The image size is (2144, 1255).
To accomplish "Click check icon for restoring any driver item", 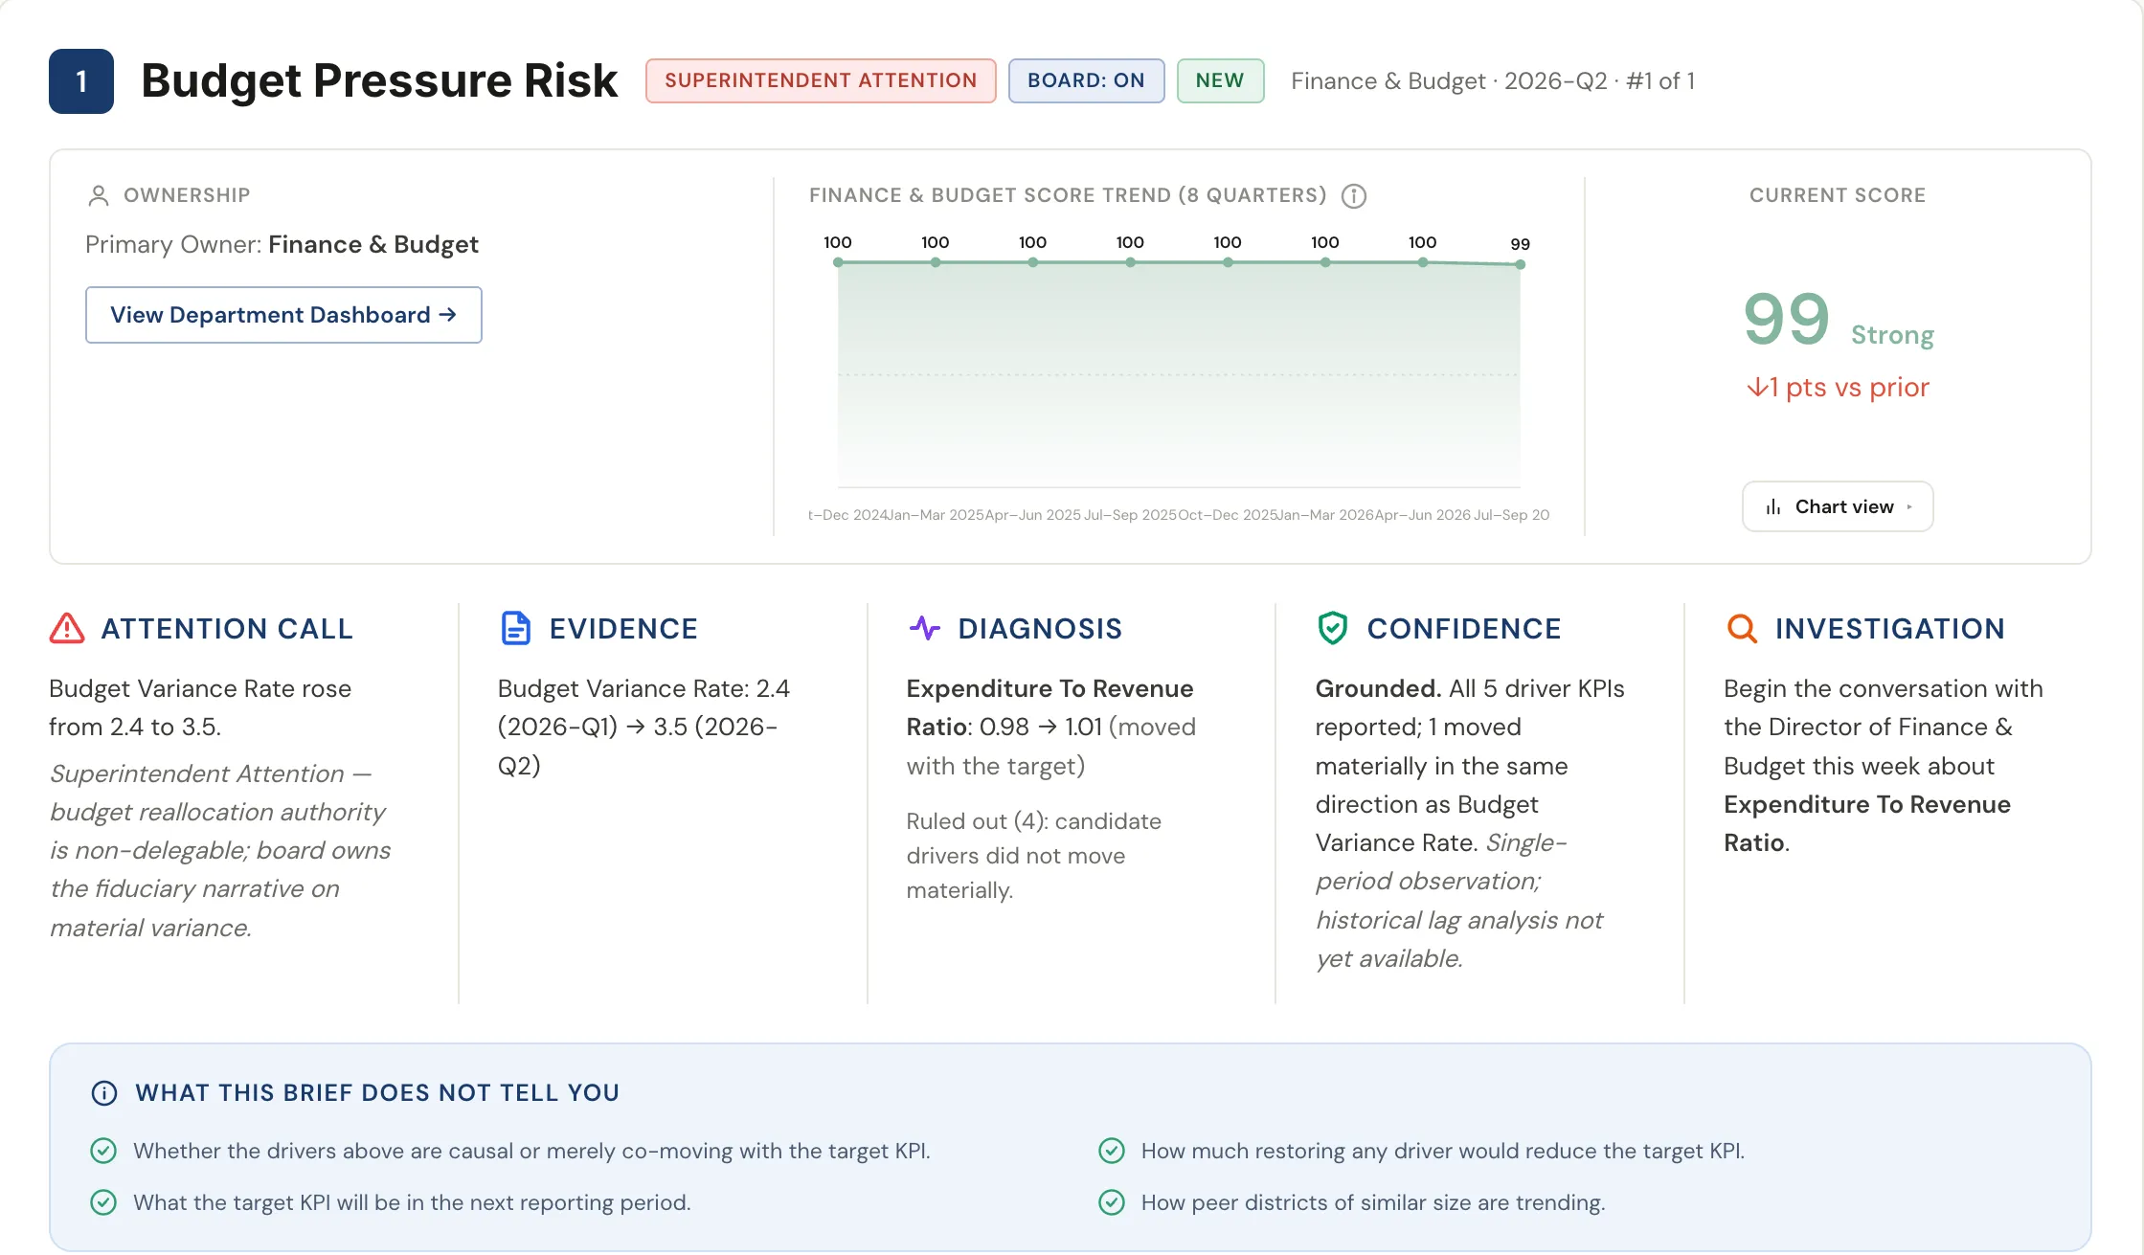I will [1111, 1151].
